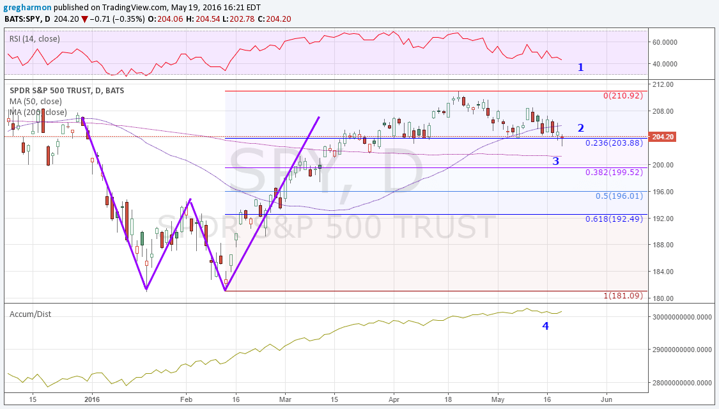The width and height of the screenshot is (719, 409).
Task: Click the 28000000000.0000 axis value
Action: 682,383
